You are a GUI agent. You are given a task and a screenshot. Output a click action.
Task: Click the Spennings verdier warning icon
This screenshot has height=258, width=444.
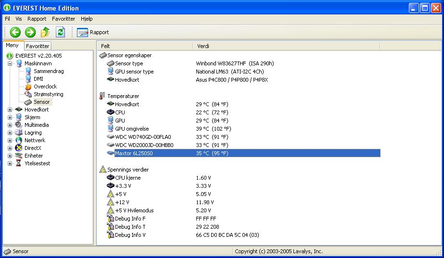103,170
